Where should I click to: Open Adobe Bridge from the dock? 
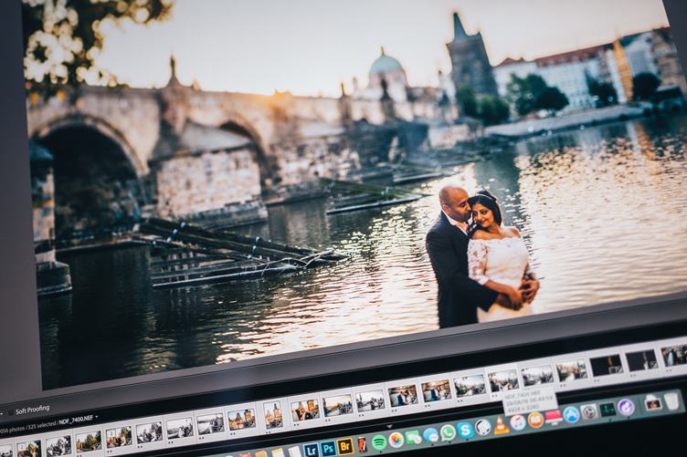[345, 446]
